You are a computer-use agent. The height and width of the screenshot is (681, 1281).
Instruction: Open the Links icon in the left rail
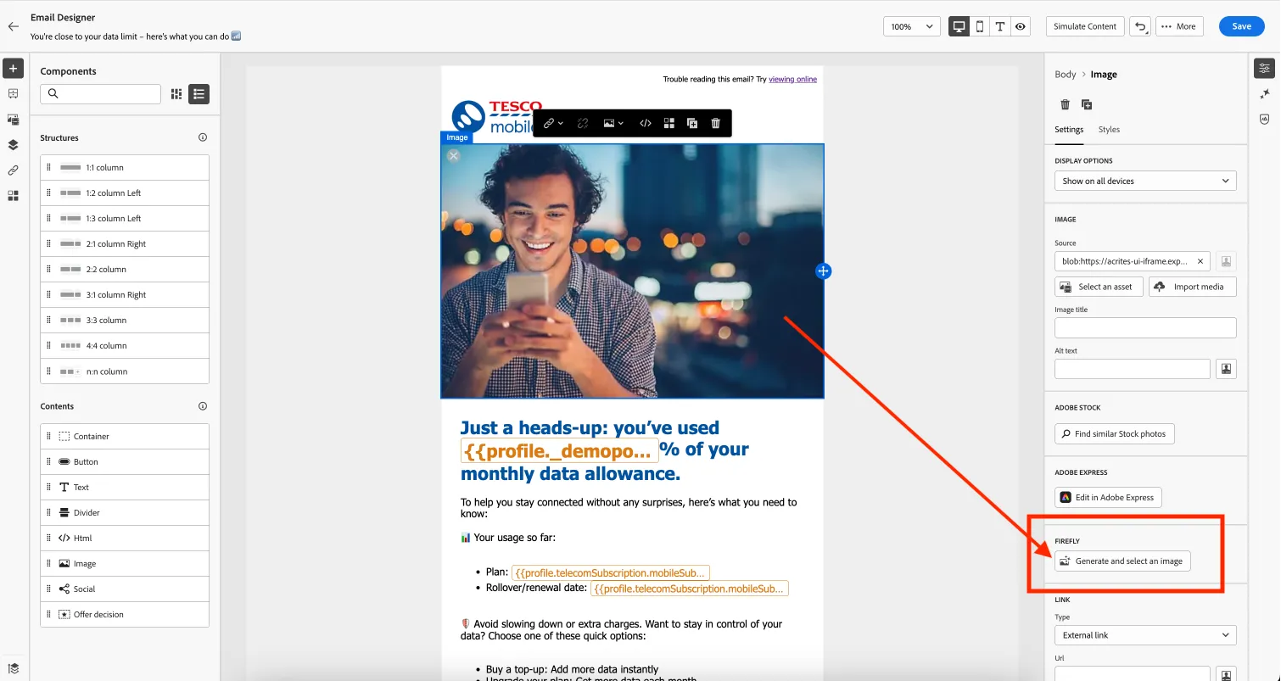[13, 170]
